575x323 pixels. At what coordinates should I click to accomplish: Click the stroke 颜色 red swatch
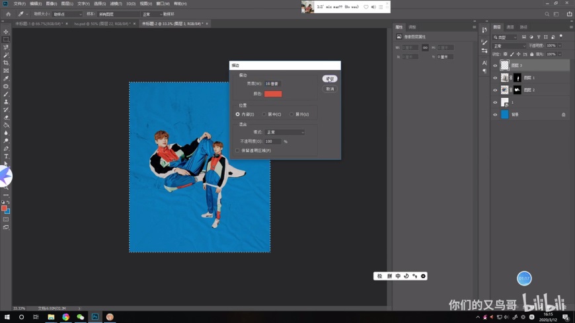(x=273, y=94)
